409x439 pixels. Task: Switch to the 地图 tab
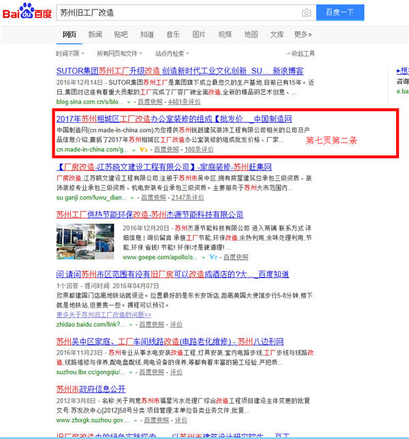tap(251, 35)
